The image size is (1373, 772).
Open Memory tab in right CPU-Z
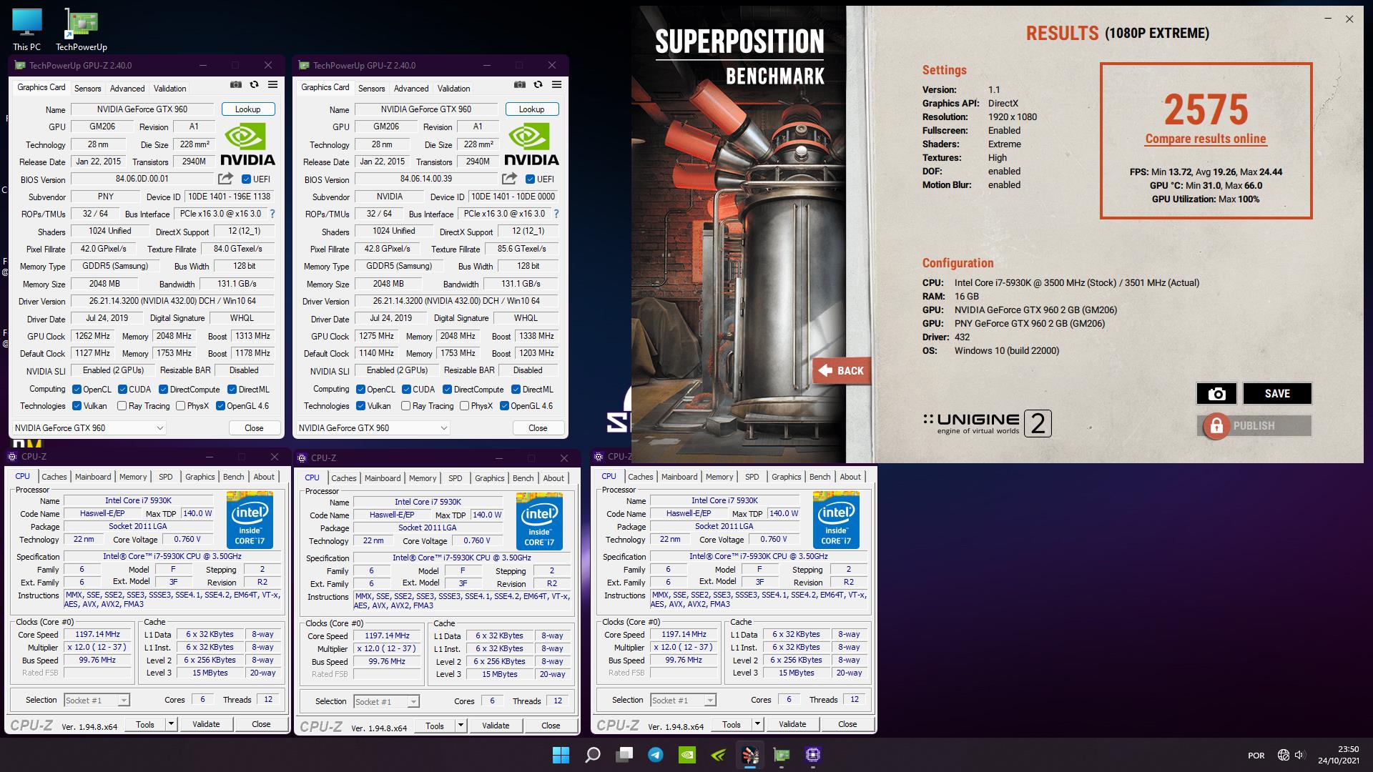tap(719, 477)
